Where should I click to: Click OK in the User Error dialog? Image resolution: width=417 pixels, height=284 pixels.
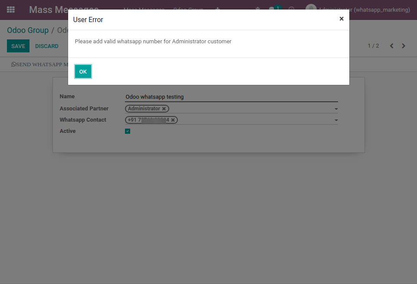click(83, 72)
